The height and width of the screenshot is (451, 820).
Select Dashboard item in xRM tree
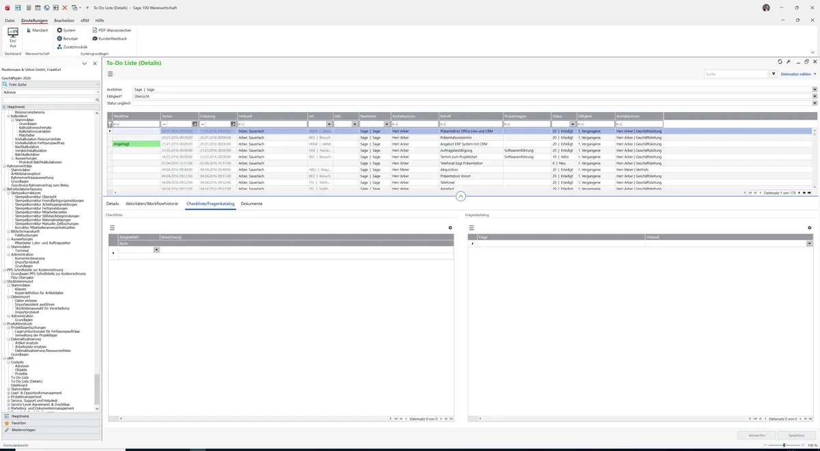pyautogui.click(x=19, y=385)
